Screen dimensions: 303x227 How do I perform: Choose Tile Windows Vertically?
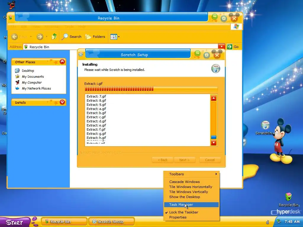[191, 192]
